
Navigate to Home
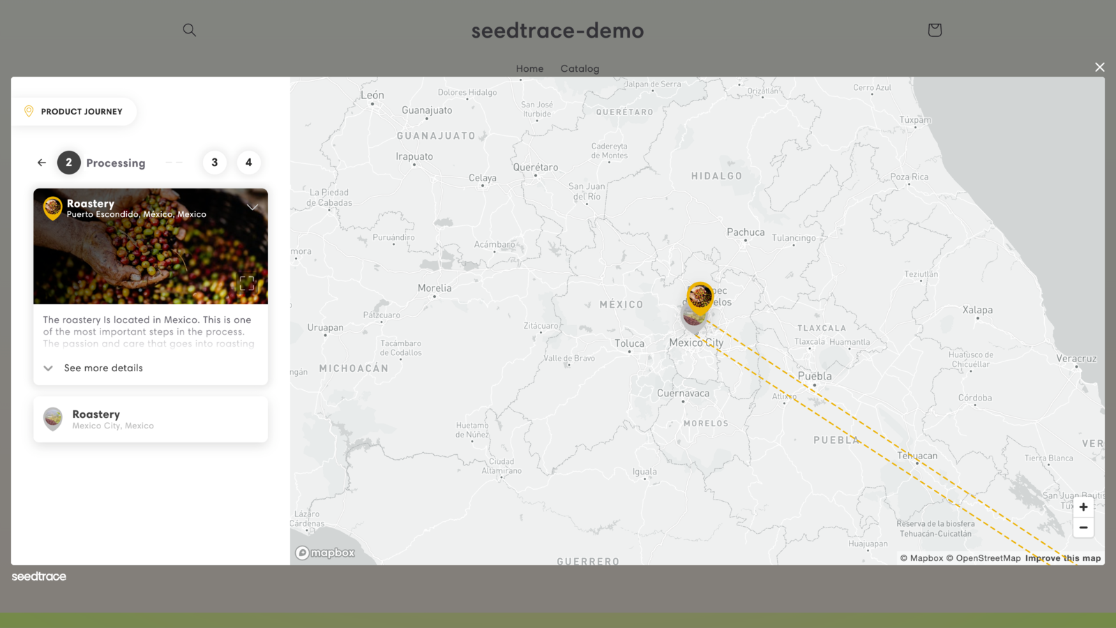coord(529,68)
